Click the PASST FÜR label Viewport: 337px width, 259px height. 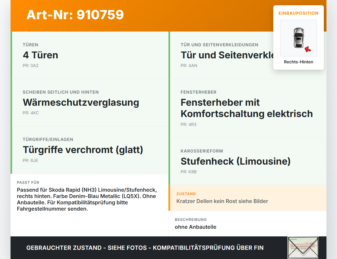point(28,182)
